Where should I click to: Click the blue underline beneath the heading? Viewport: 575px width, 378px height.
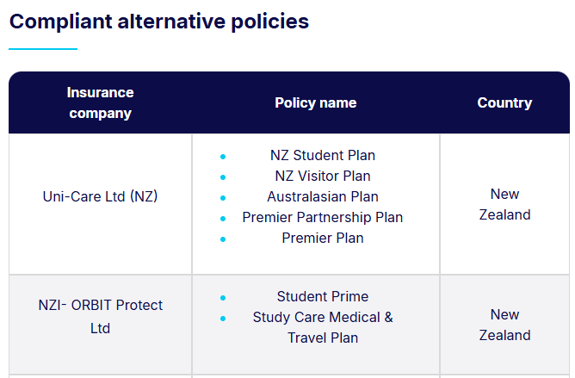coord(43,49)
